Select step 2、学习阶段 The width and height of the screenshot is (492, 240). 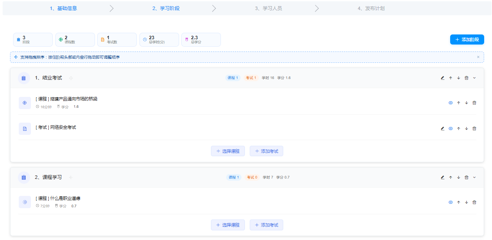click(166, 8)
